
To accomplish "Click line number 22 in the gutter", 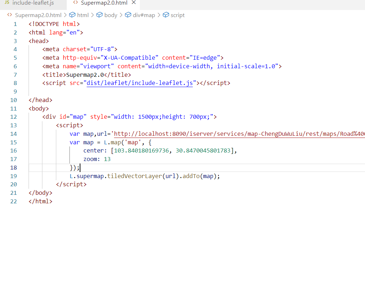I will pyautogui.click(x=14, y=202).
